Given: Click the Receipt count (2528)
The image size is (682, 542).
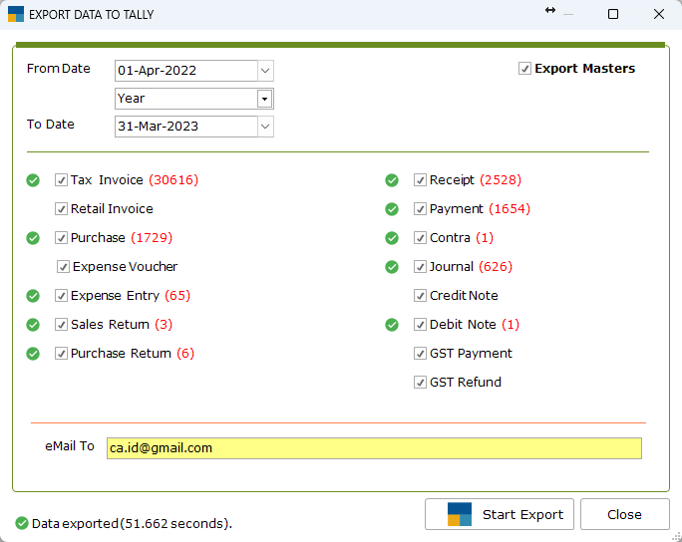Looking at the screenshot, I should click(501, 180).
